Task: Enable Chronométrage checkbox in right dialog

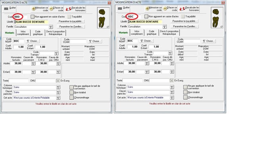Action: click(185, 98)
